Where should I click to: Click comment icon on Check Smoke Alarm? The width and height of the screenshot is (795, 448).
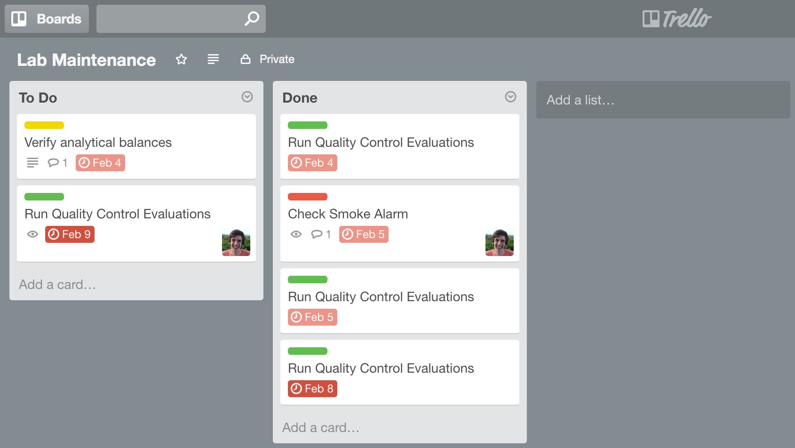click(317, 234)
